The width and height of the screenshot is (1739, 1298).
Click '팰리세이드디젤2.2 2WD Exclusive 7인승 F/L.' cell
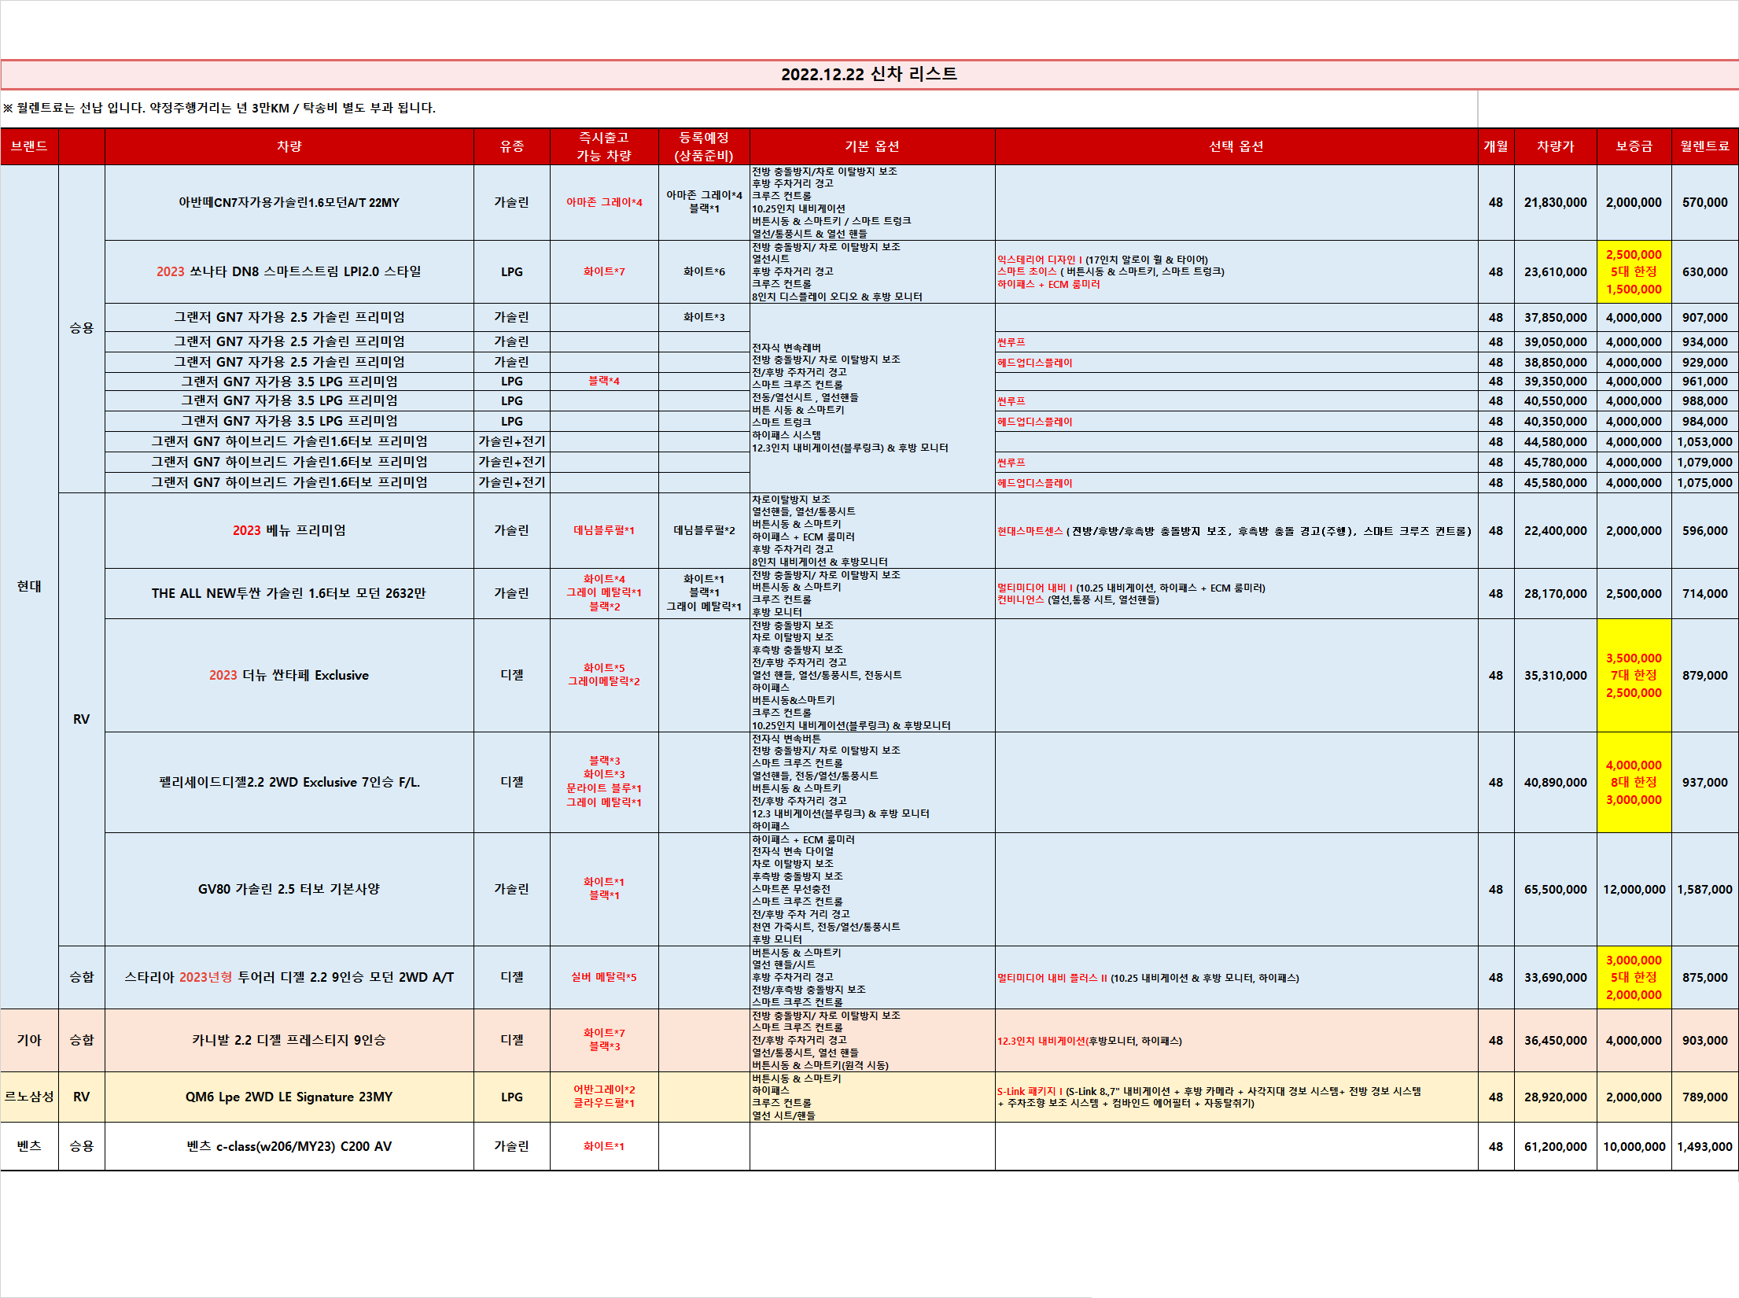(289, 782)
